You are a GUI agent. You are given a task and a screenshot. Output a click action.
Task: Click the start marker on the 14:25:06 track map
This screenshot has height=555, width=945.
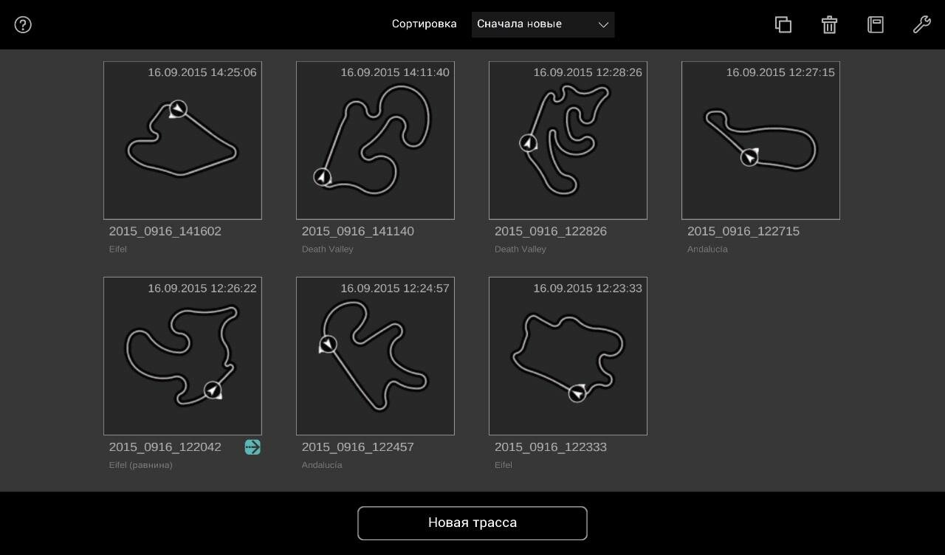177,109
